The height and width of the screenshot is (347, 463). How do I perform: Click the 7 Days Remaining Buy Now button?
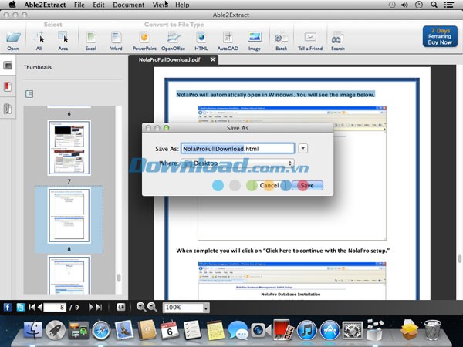click(x=440, y=37)
